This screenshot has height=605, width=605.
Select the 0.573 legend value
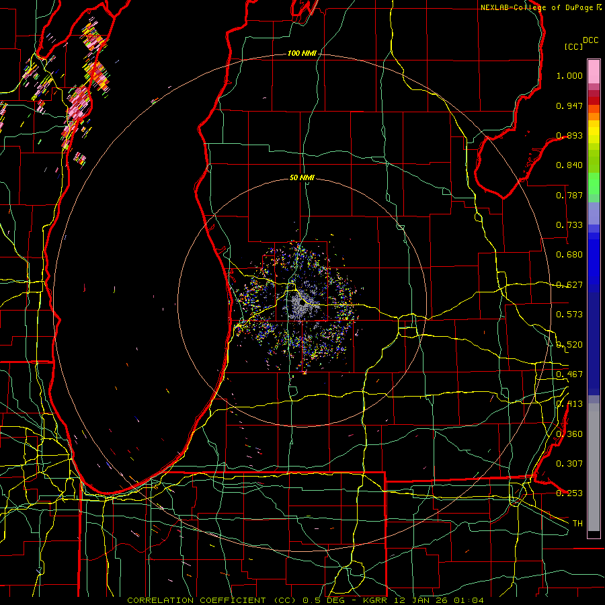pos(569,315)
